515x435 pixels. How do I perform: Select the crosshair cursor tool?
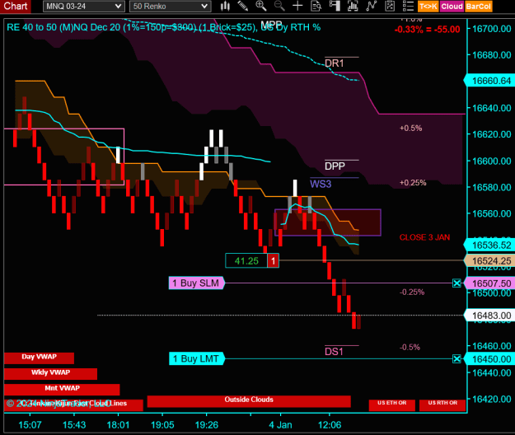tap(297, 6)
